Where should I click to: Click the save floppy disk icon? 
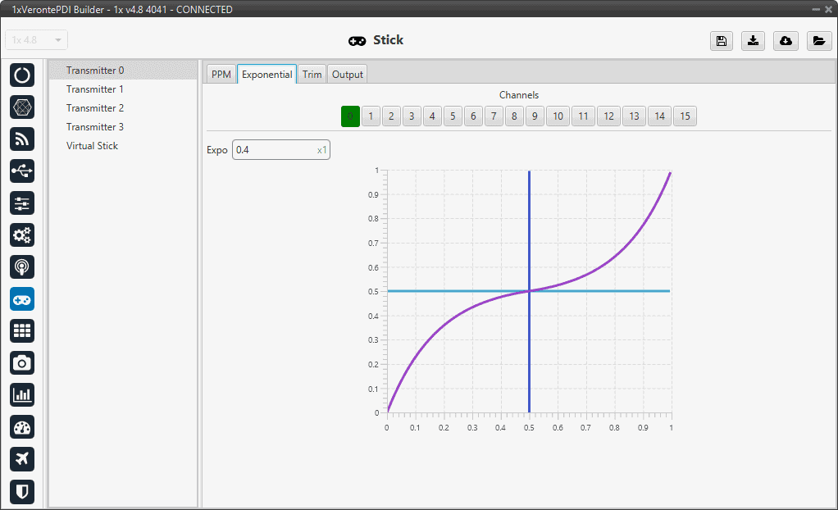(x=722, y=41)
